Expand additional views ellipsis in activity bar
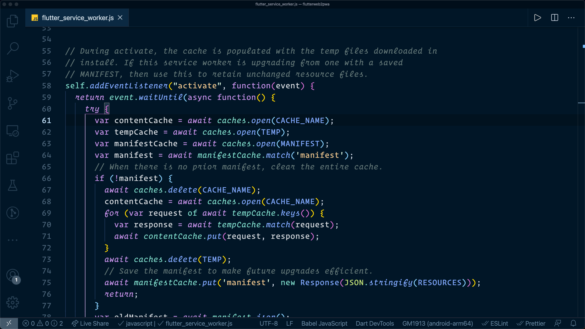585x329 pixels. (12, 240)
